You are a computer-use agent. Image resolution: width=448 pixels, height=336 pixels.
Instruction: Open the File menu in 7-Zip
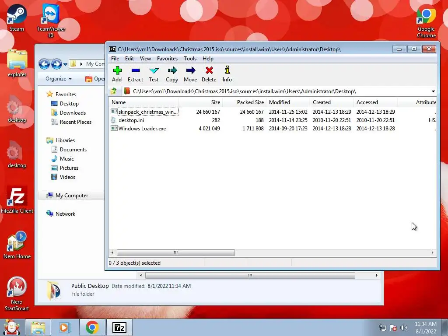(115, 59)
